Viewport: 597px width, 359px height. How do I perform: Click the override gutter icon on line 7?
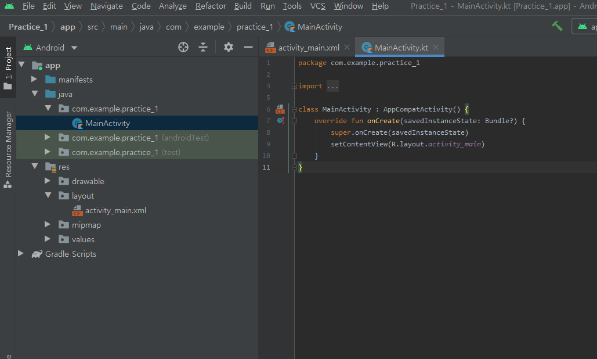pyautogui.click(x=281, y=120)
